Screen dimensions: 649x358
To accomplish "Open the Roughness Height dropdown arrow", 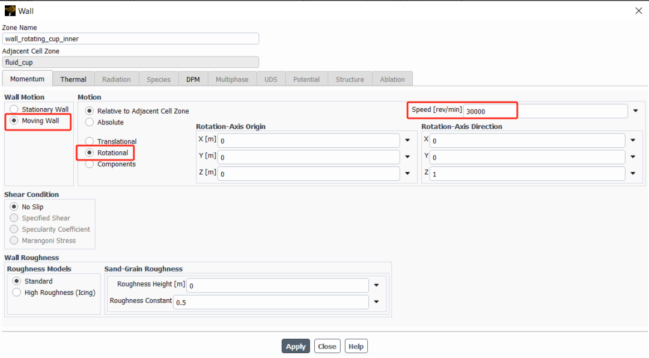I will tap(376, 285).
